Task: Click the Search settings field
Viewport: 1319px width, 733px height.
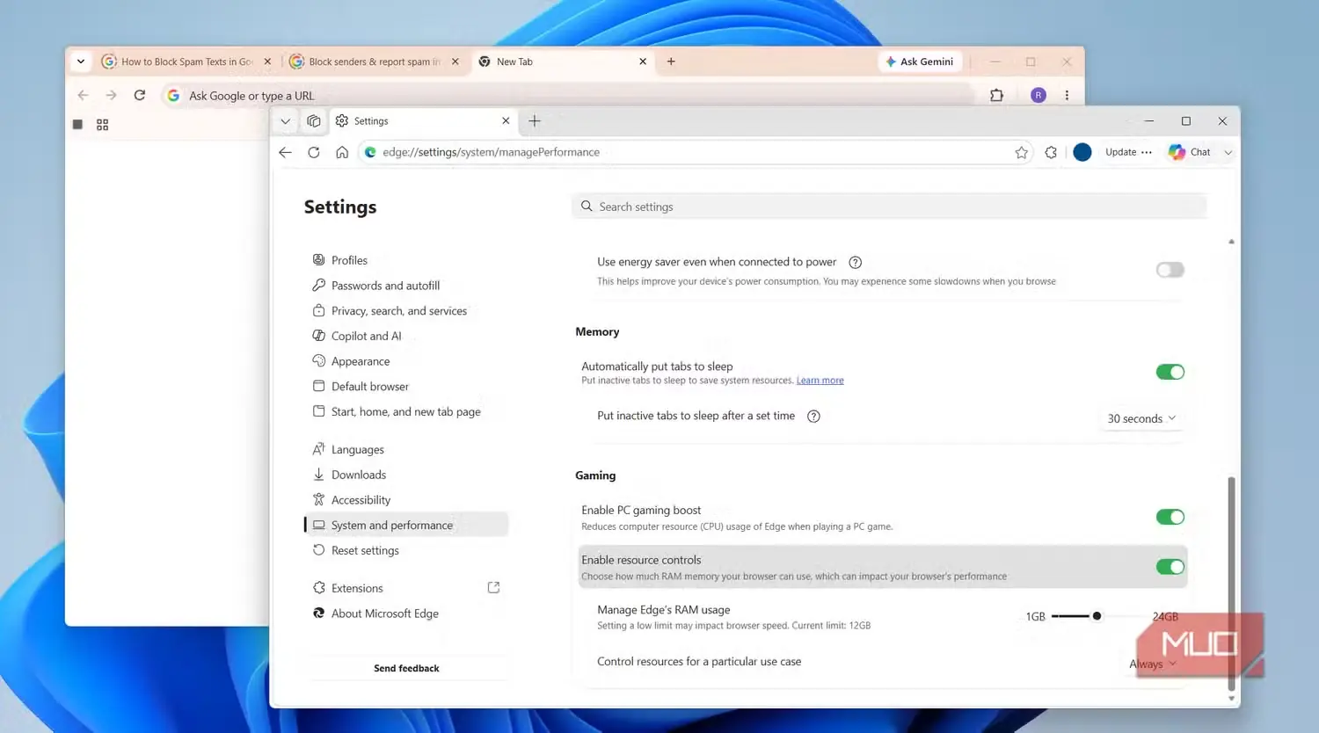Action: coord(889,207)
